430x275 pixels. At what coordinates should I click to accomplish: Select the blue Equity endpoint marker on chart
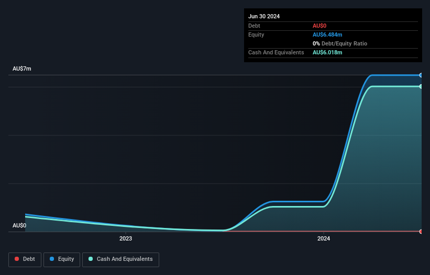tap(421, 75)
